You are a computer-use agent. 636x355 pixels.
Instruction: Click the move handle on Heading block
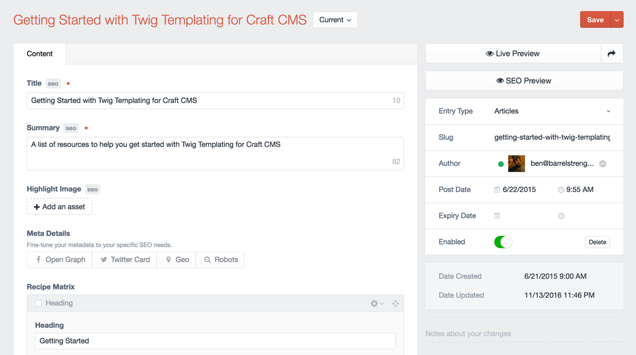pos(395,303)
